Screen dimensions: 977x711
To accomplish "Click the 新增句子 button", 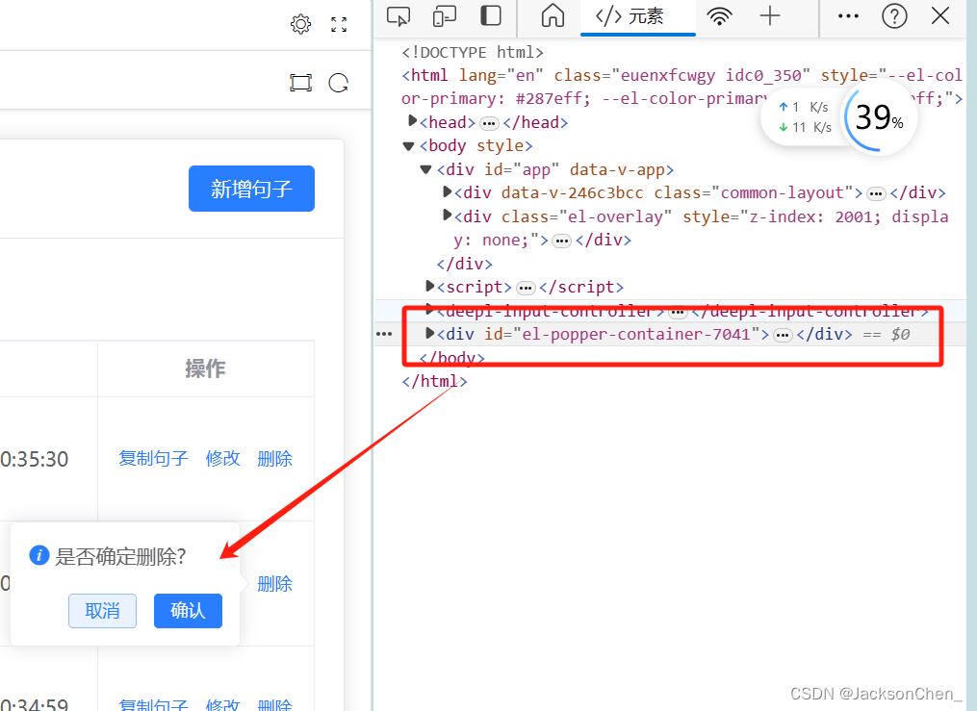I will pyautogui.click(x=251, y=189).
